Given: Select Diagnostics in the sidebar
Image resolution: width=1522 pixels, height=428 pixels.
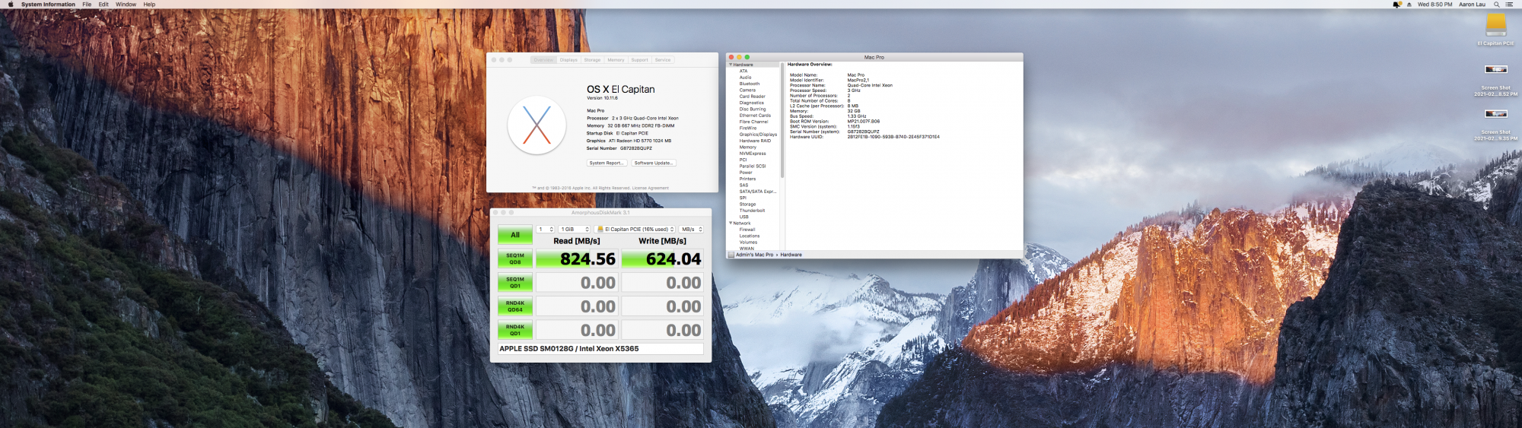Looking at the screenshot, I should point(752,103).
